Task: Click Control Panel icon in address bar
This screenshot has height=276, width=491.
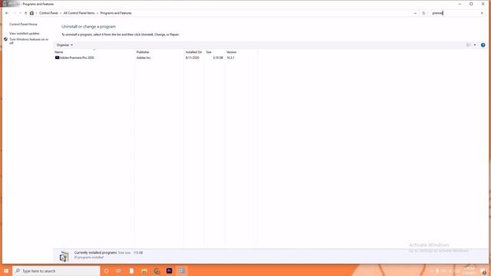Action: pos(31,13)
